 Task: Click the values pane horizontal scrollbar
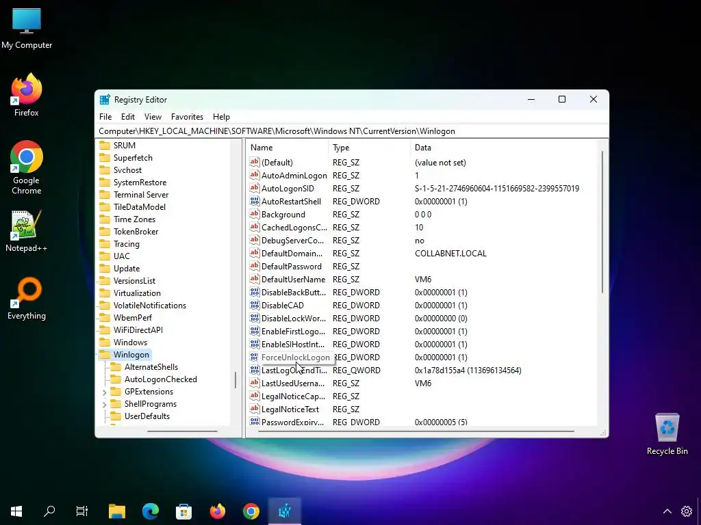[416, 431]
